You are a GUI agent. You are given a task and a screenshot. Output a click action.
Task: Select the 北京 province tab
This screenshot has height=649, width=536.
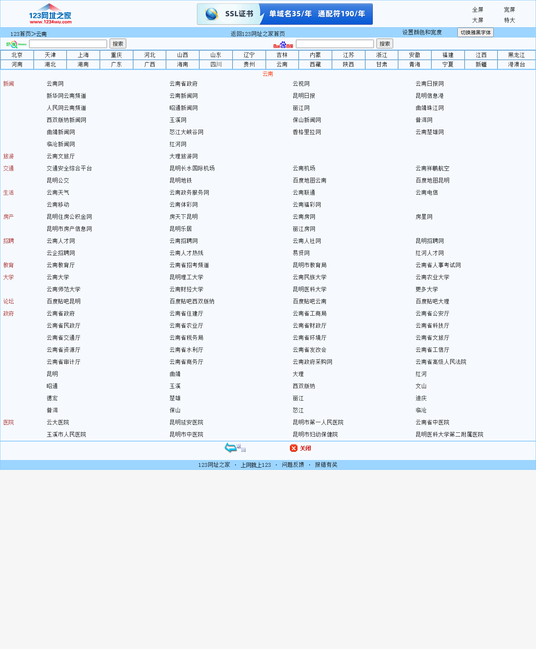point(17,55)
